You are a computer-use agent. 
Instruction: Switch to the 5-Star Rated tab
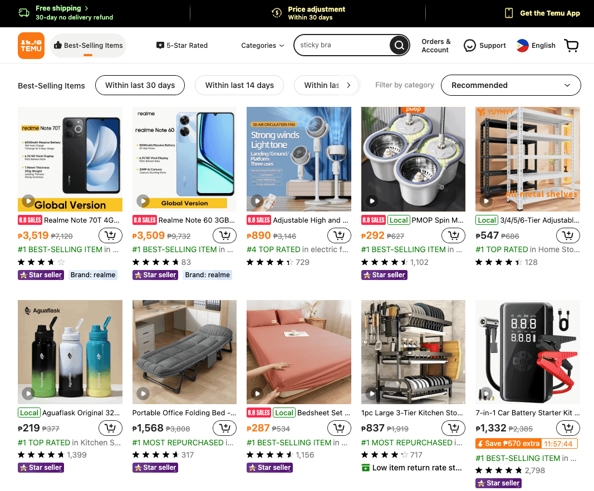point(182,45)
